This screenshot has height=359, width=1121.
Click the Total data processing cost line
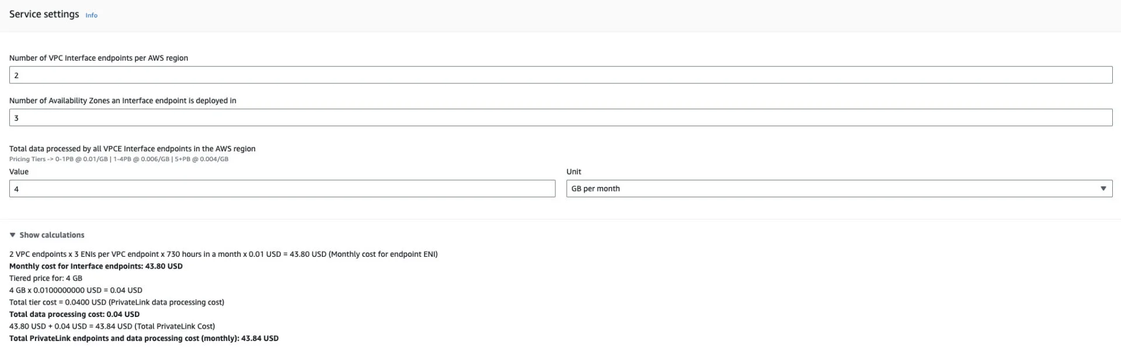click(x=74, y=314)
